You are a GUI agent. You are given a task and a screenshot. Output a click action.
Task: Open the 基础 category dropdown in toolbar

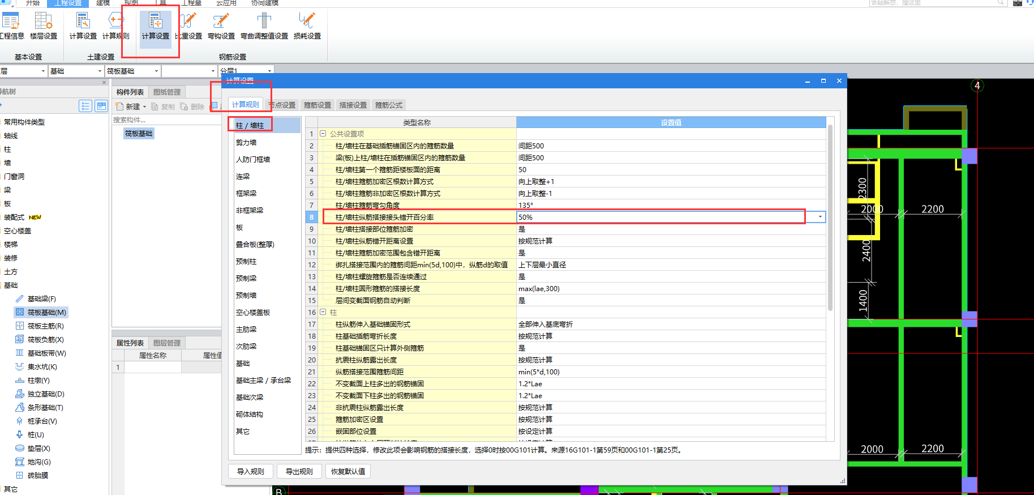click(100, 71)
